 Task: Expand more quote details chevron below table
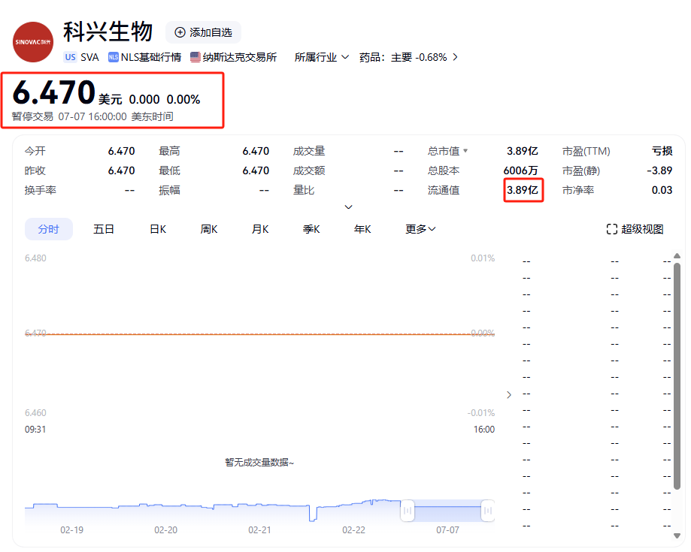[x=348, y=207]
